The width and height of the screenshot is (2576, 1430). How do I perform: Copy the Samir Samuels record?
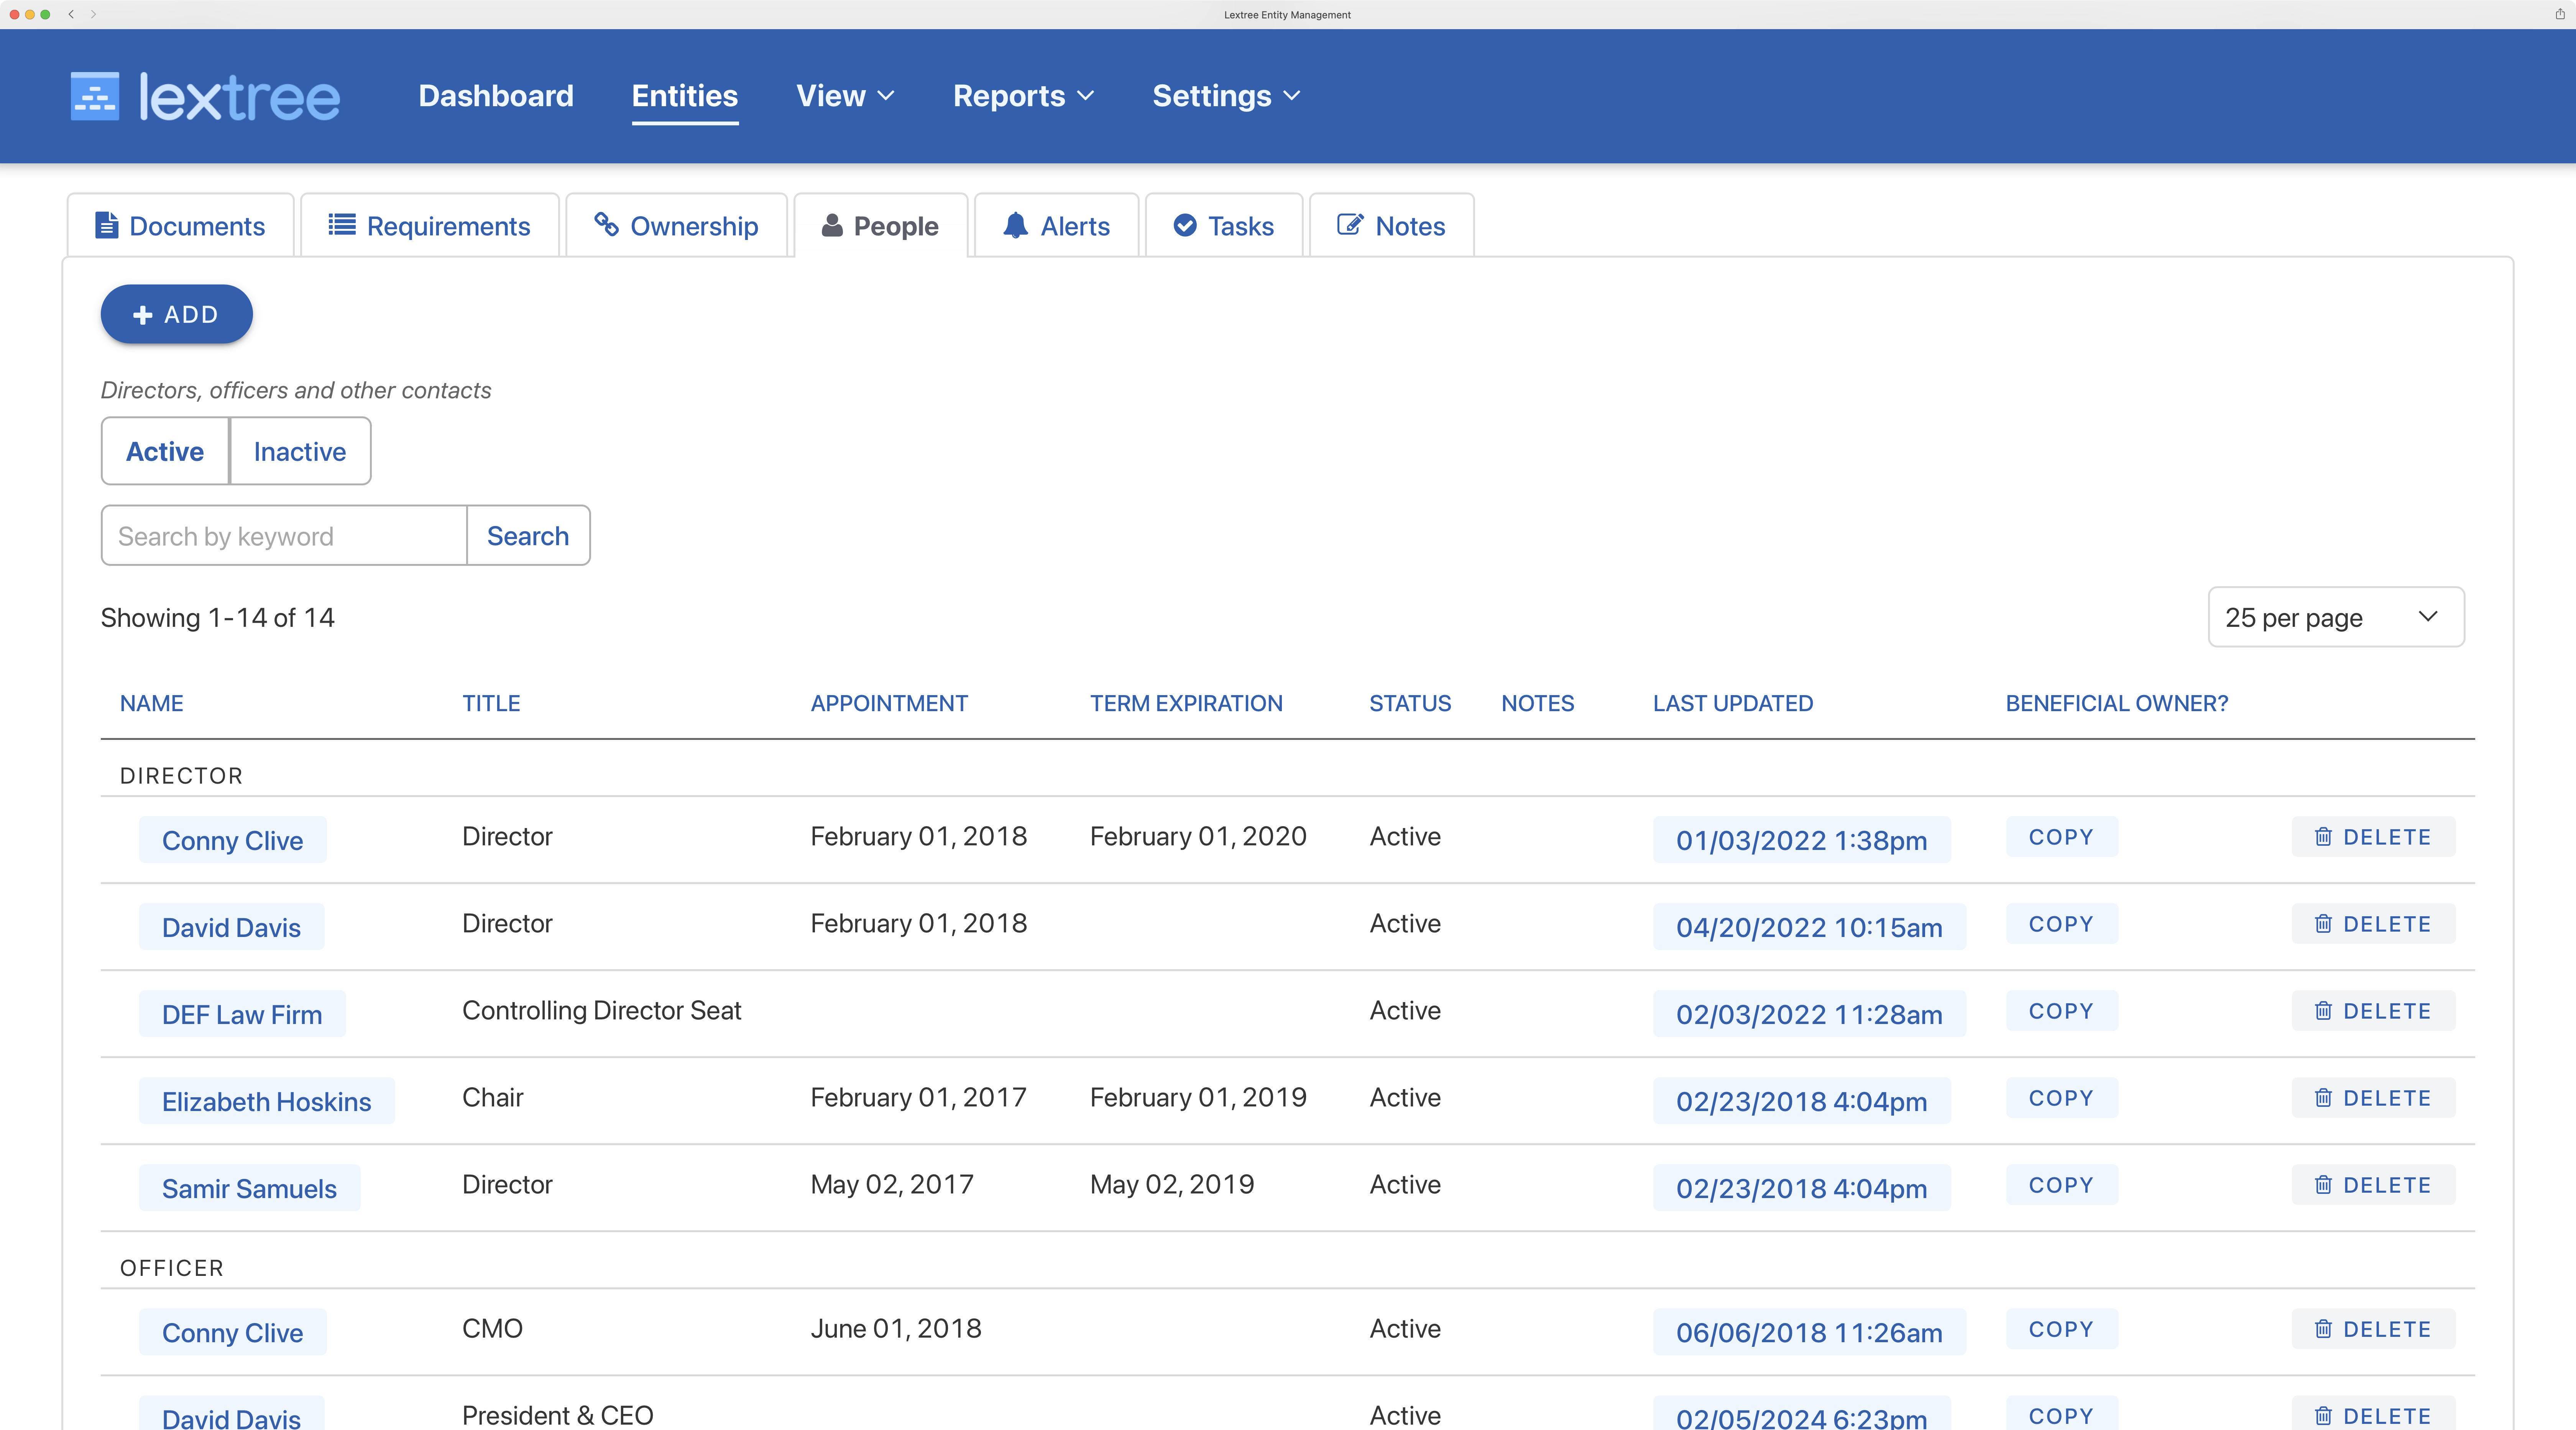[x=2061, y=1185]
